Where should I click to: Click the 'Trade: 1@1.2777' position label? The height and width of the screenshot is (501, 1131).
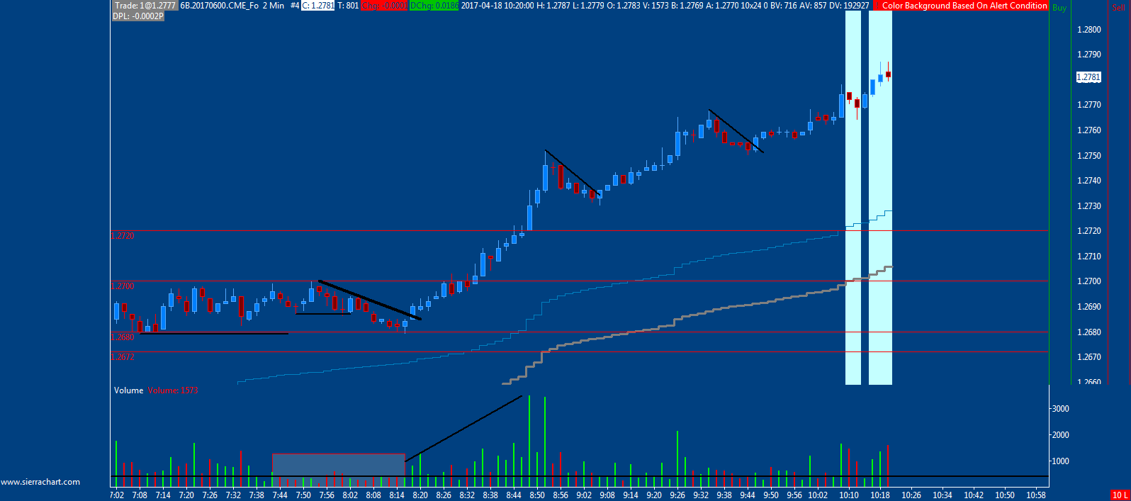click(x=144, y=6)
